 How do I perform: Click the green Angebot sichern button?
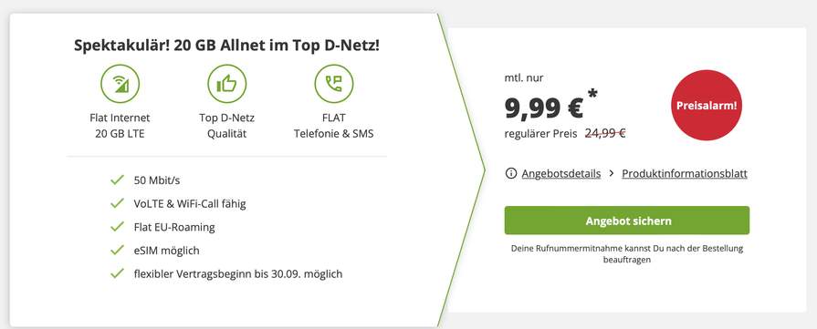coord(627,221)
